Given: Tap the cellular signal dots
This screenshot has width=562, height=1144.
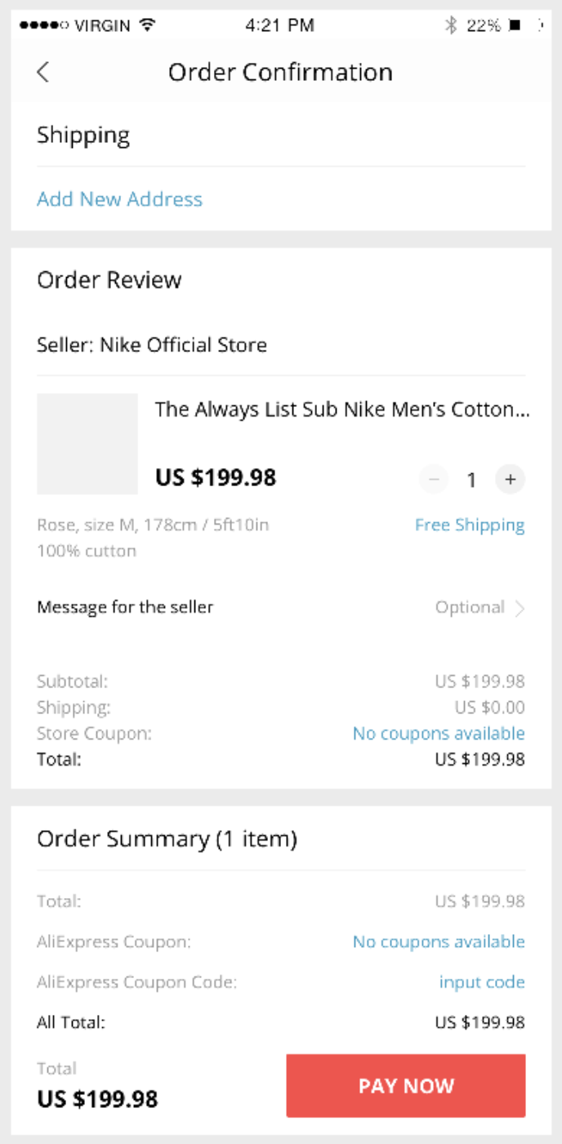Looking at the screenshot, I should click(44, 25).
